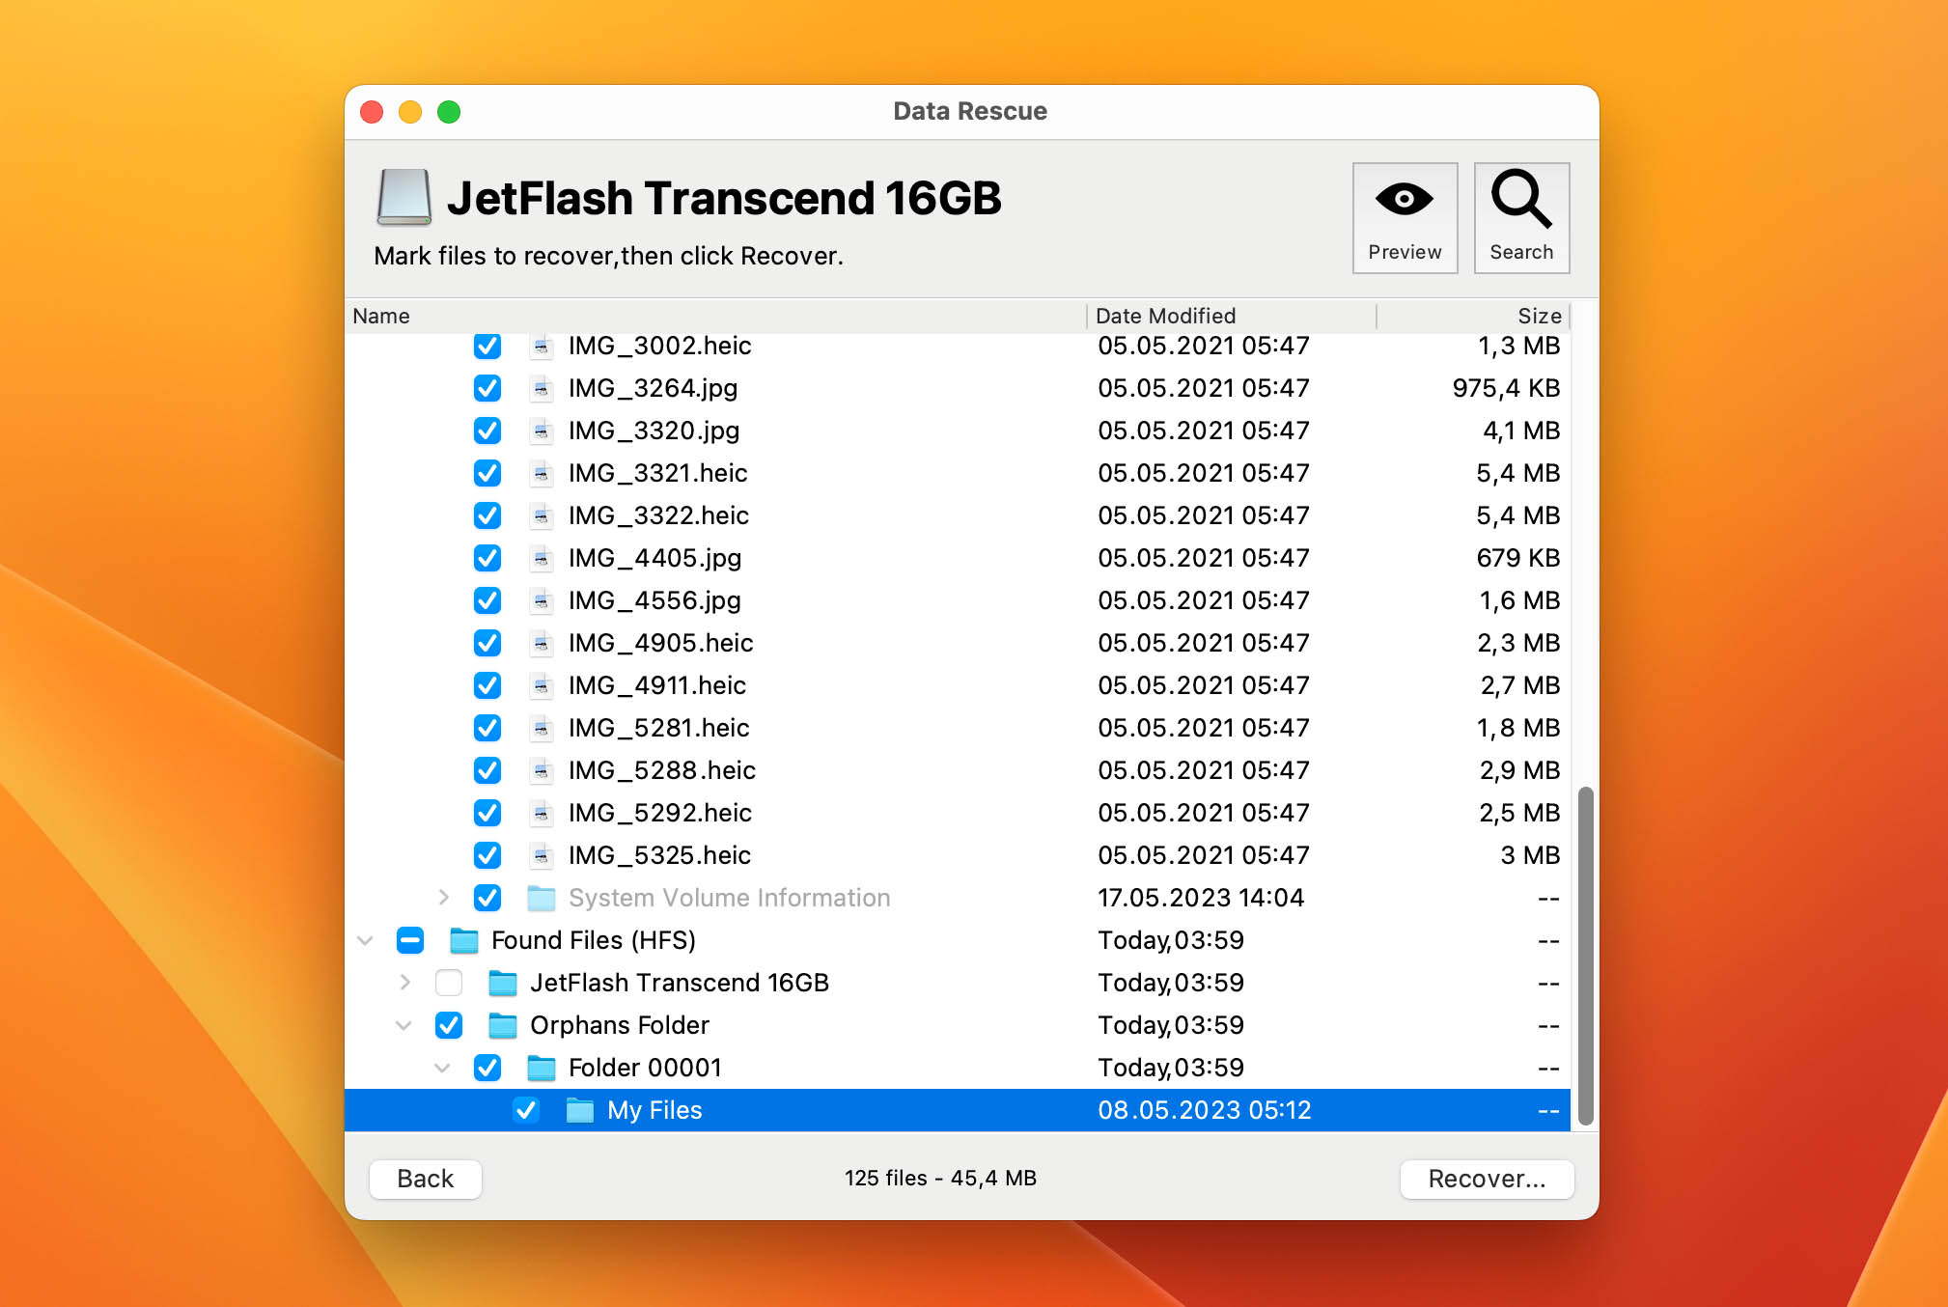Click the JetFlash drive icon in header
1948x1307 pixels.
click(404, 198)
